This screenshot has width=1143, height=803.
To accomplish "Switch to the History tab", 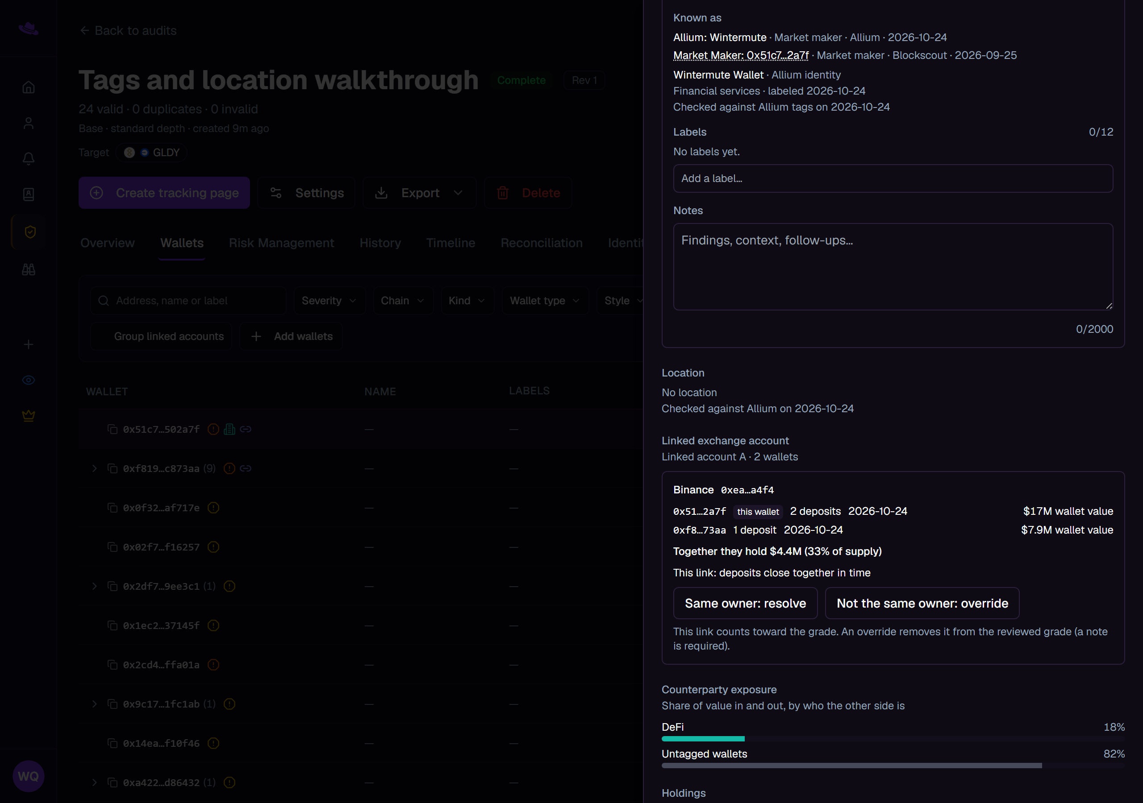I will pos(380,243).
